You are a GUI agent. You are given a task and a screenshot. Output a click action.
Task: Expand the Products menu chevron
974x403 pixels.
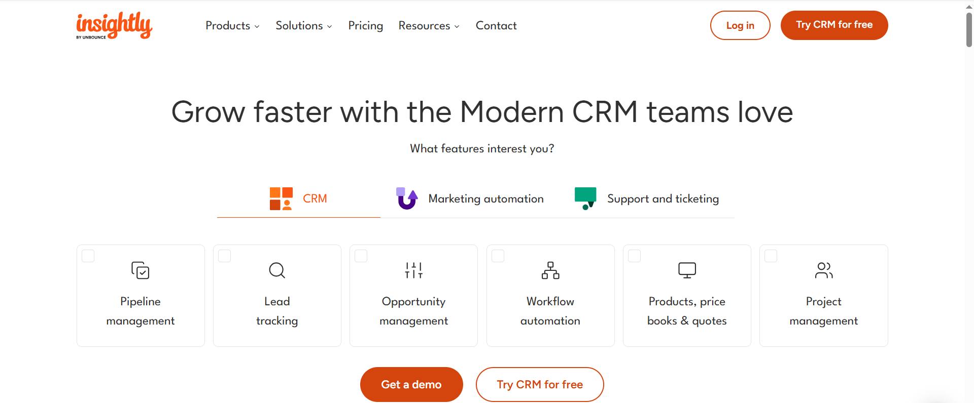tap(257, 27)
